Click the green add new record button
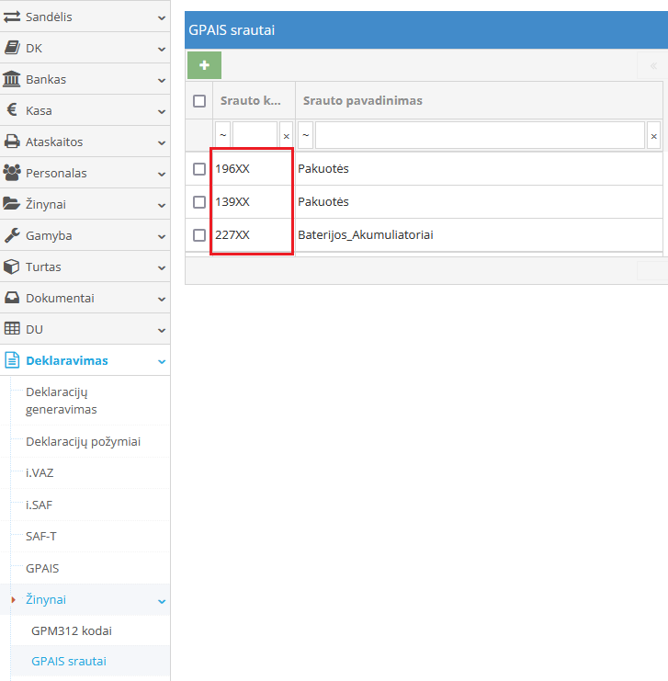 (x=204, y=65)
